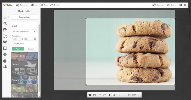Toggle the Scale photo checkbox
The image size is (191, 100).
pos(13,43)
